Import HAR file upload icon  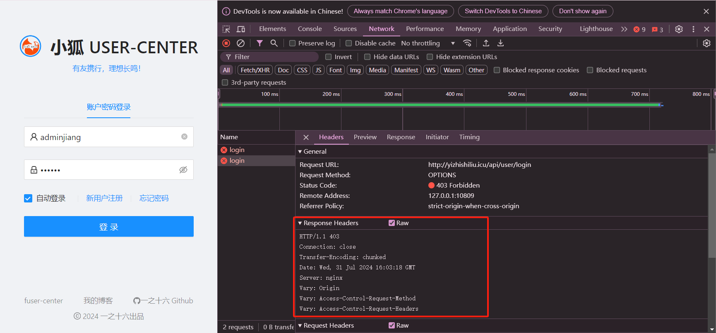coord(486,43)
